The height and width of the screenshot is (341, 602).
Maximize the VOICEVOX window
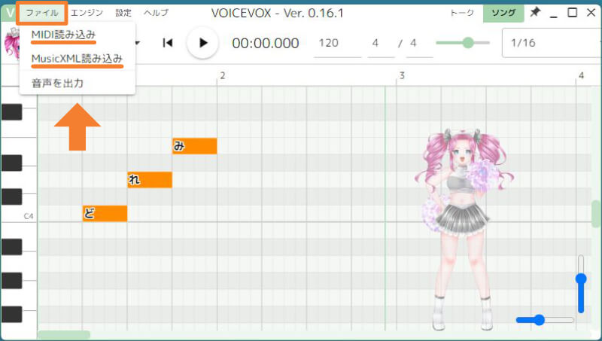tap(572, 12)
